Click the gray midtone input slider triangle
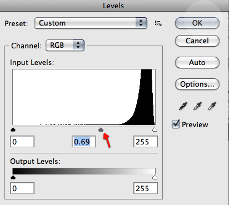 click(x=101, y=129)
